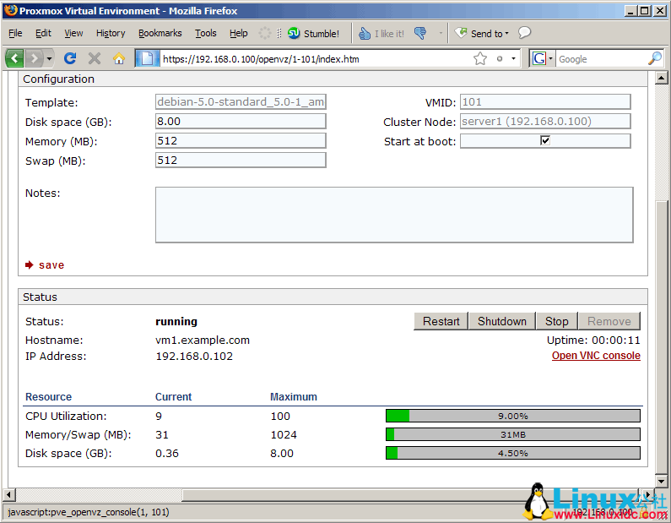
Task: Open the Send to dropdown
Action: [x=484, y=34]
